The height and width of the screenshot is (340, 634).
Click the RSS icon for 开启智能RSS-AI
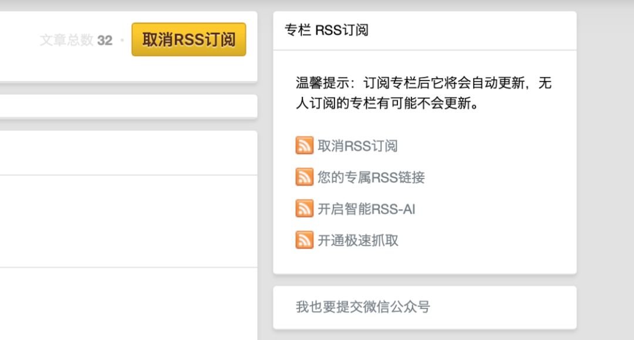click(304, 208)
